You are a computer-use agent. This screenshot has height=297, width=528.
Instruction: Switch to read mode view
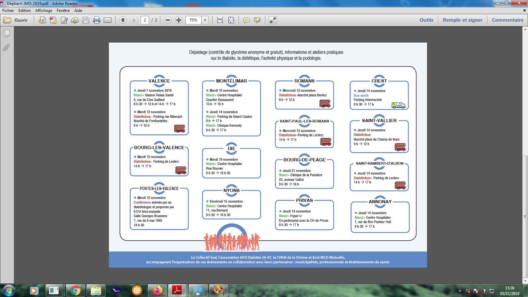coord(273,20)
